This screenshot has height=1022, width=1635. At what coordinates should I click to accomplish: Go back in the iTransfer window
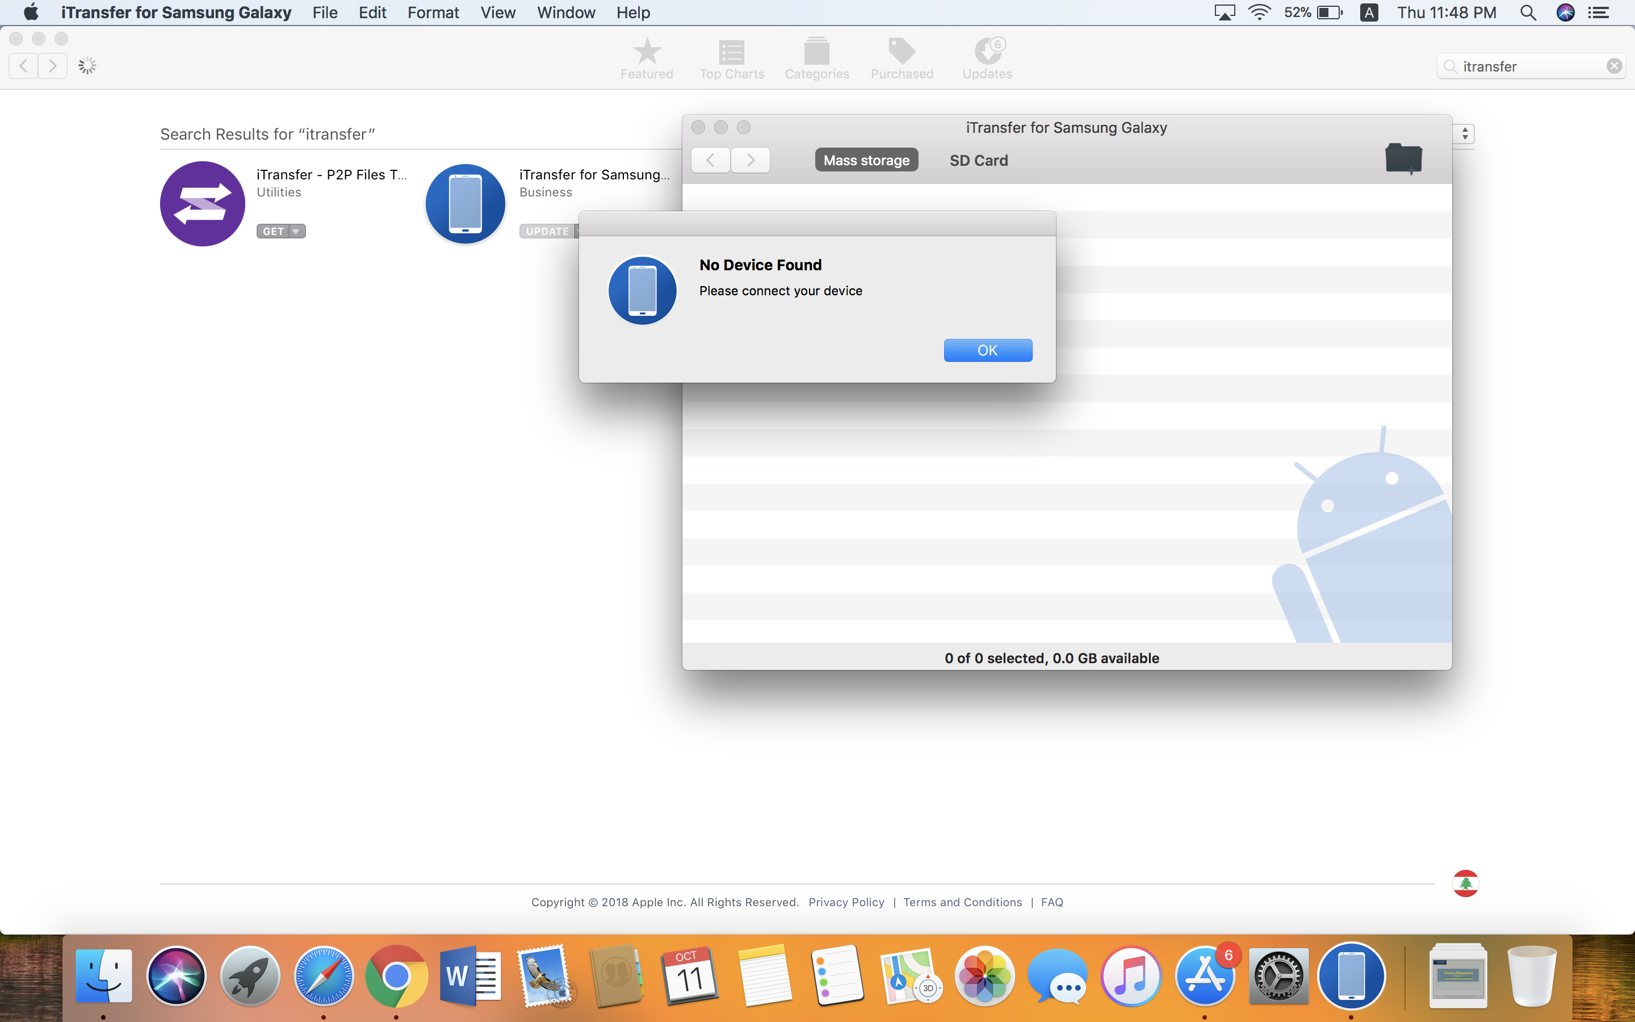(x=710, y=160)
